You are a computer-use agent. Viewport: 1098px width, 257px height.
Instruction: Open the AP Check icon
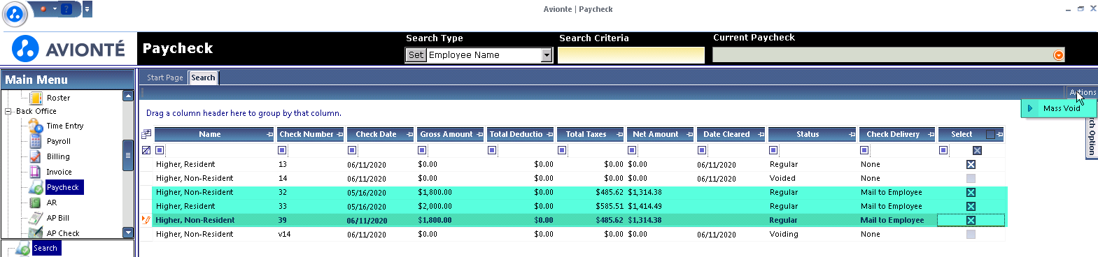pyautogui.click(x=36, y=233)
